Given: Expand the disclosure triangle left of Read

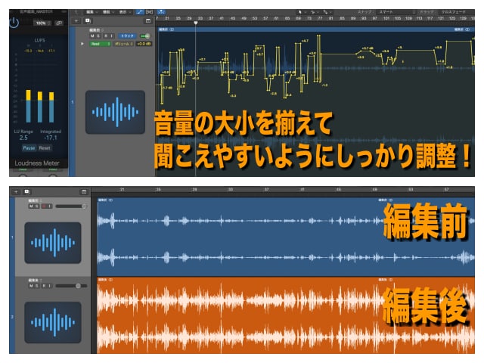Looking at the screenshot, I should click(82, 44).
